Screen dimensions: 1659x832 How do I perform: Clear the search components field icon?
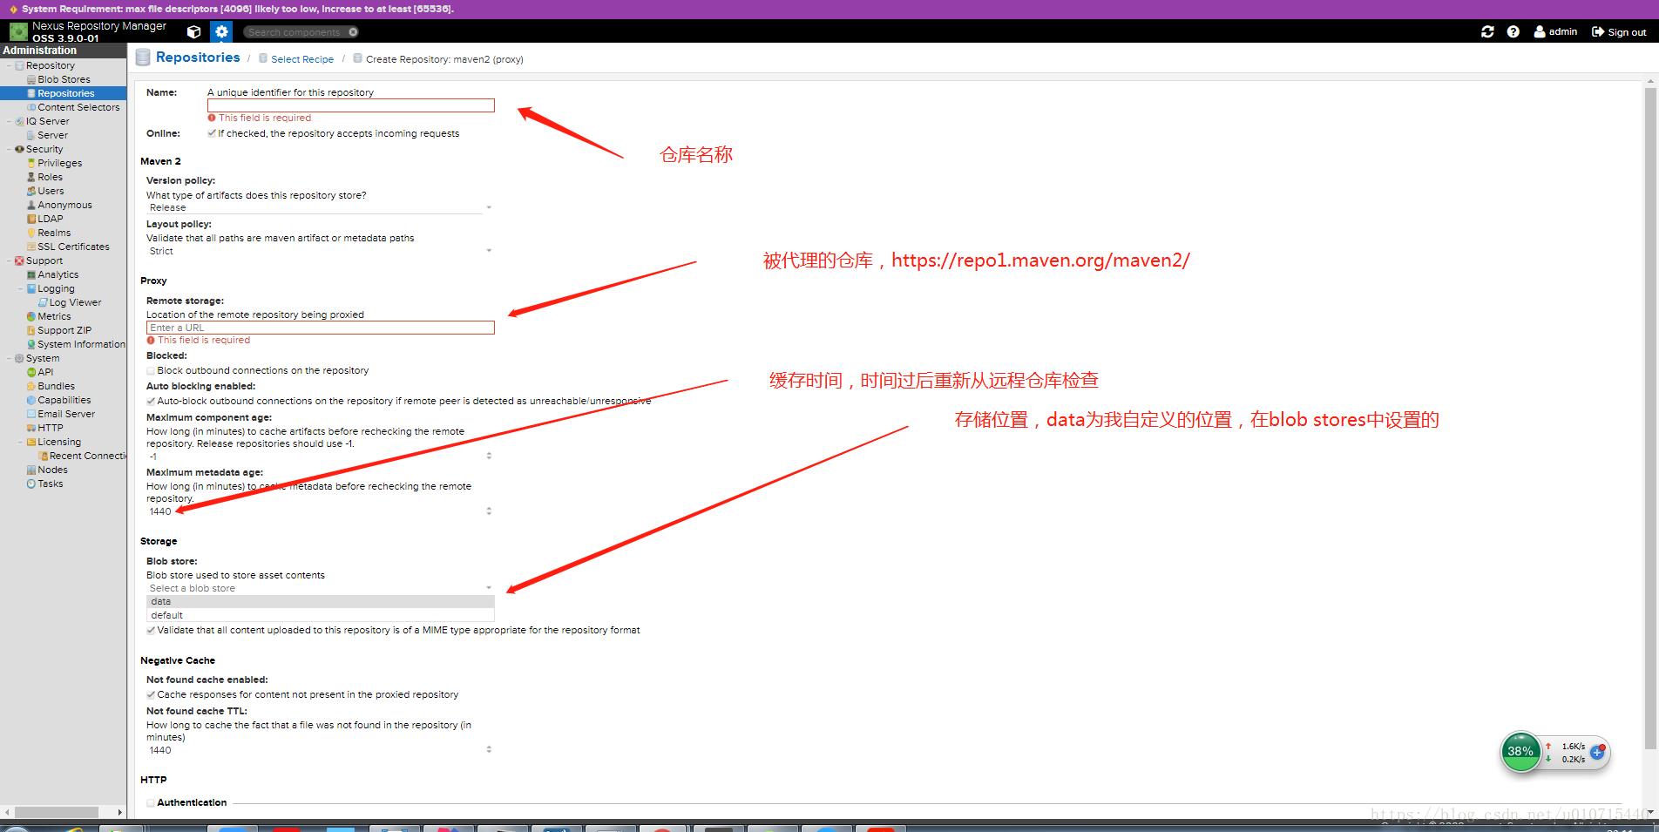point(353,32)
